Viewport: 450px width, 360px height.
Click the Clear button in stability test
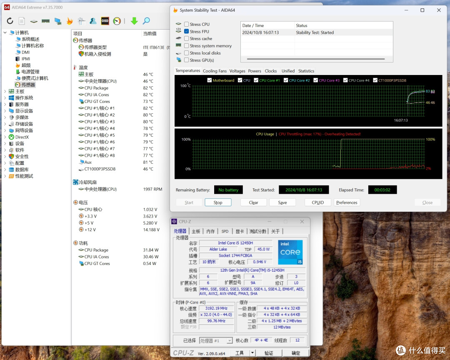click(253, 202)
